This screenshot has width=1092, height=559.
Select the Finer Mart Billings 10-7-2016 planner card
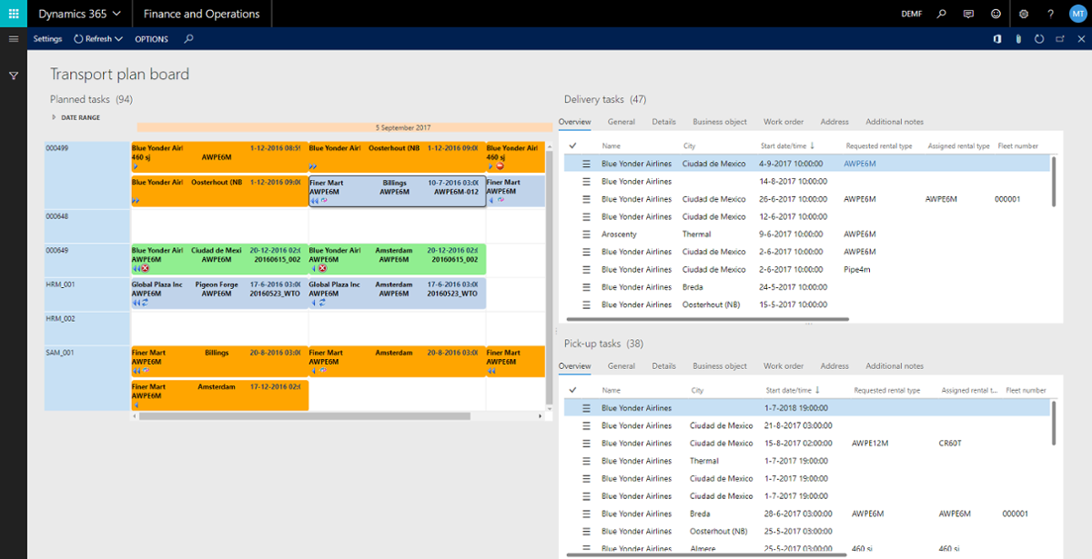397,193
